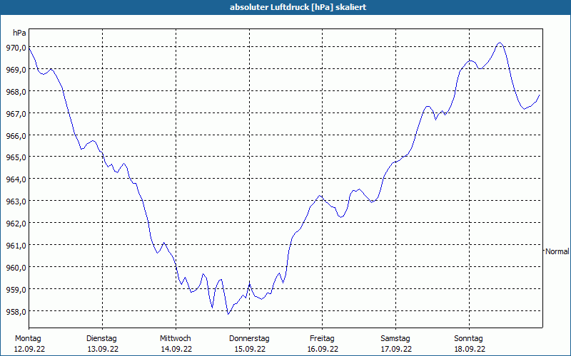Click the 'hPa' unit label
Viewport: 571px width, 356px height.
point(19,33)
